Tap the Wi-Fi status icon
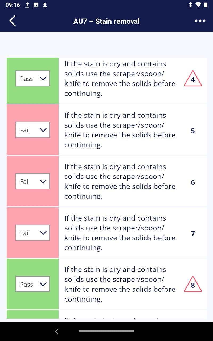Screen dimensions: 213x341 coord(198,5)
